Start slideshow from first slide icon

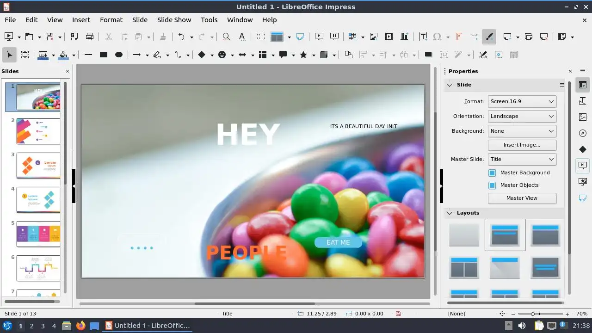(x=319, y=37)
